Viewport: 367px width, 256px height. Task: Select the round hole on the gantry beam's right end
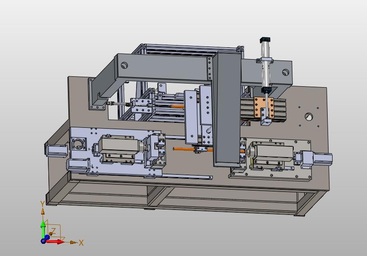285,72
